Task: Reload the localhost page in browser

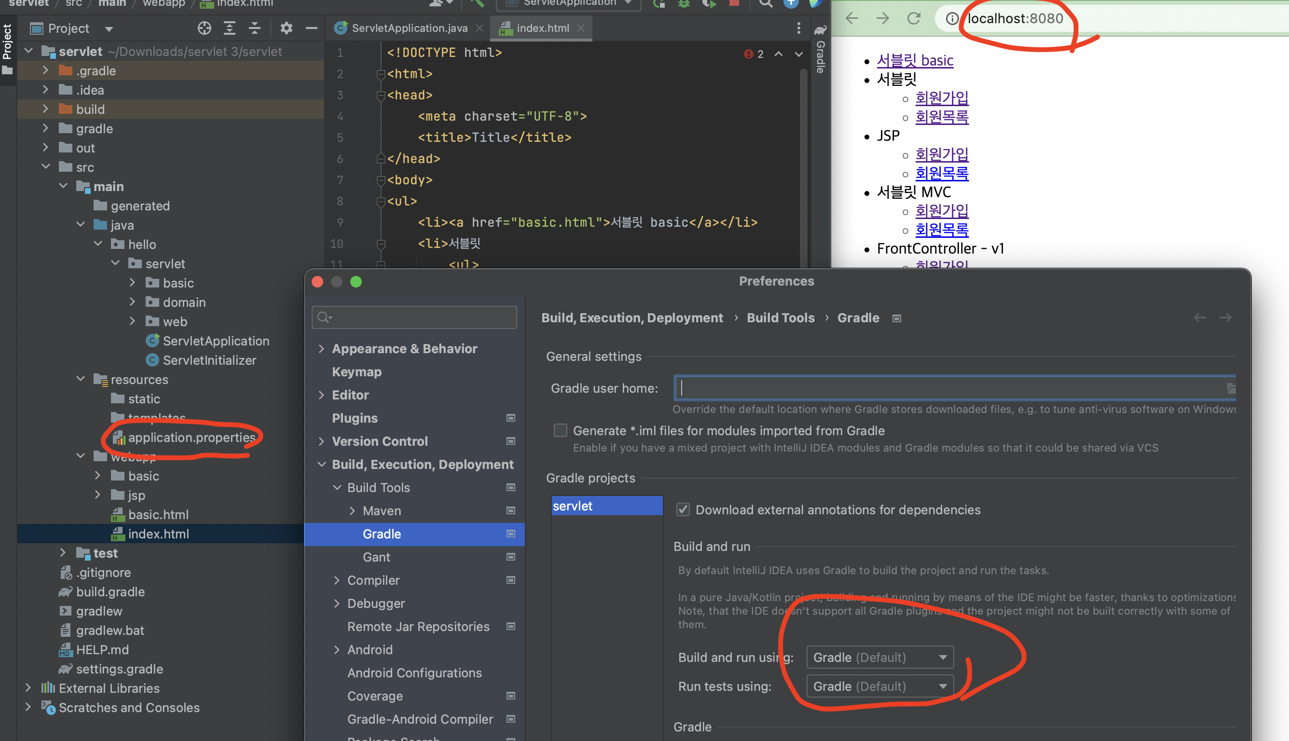Action: [914, 19]
